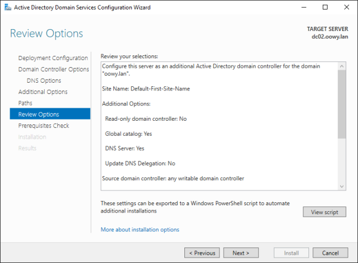The height and width of the screenshot is (263, 358).
Task: Go to Domain Controller Options page
Action: (x=54, y=70)
